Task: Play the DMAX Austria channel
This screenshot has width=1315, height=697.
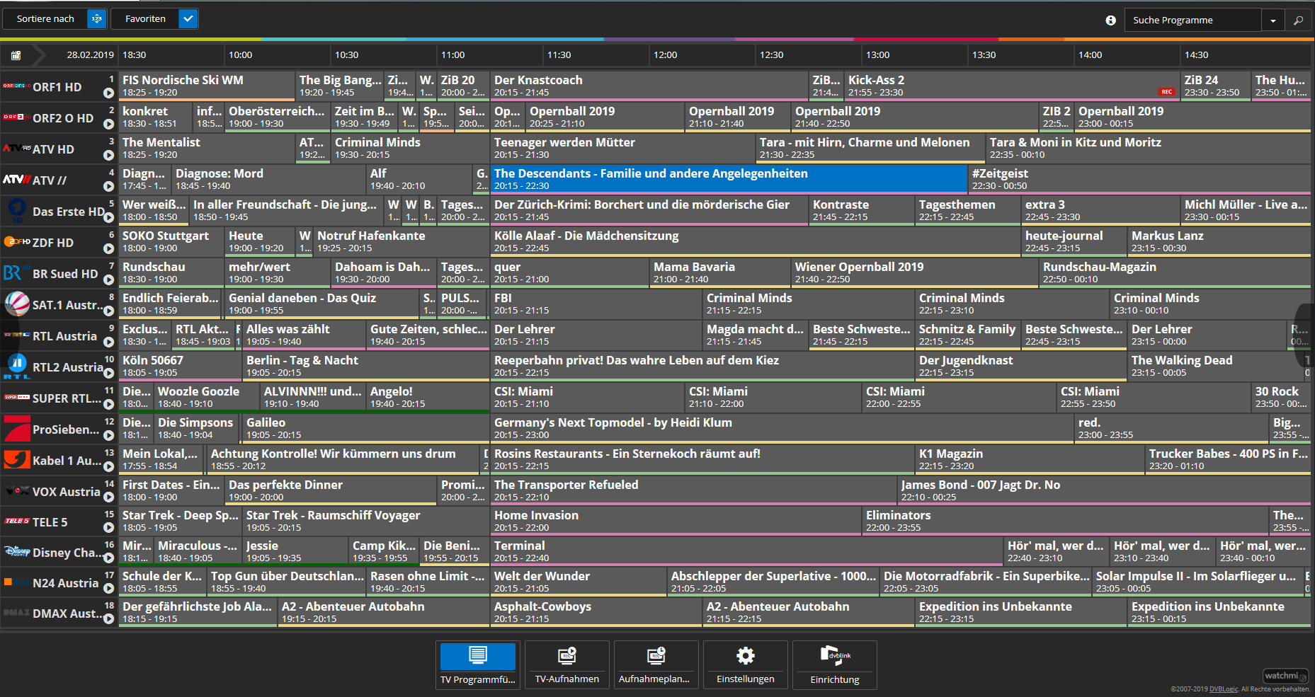Action: click(108, 619)
